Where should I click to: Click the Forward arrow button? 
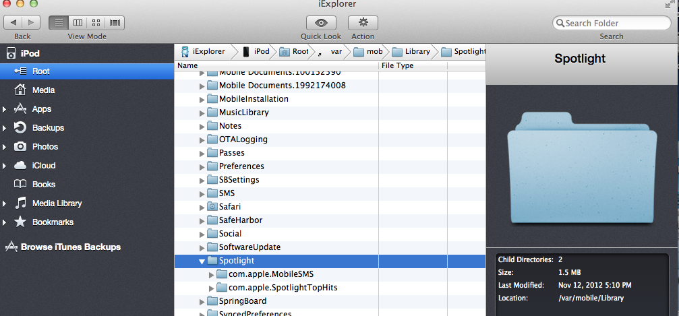(31, 22)
